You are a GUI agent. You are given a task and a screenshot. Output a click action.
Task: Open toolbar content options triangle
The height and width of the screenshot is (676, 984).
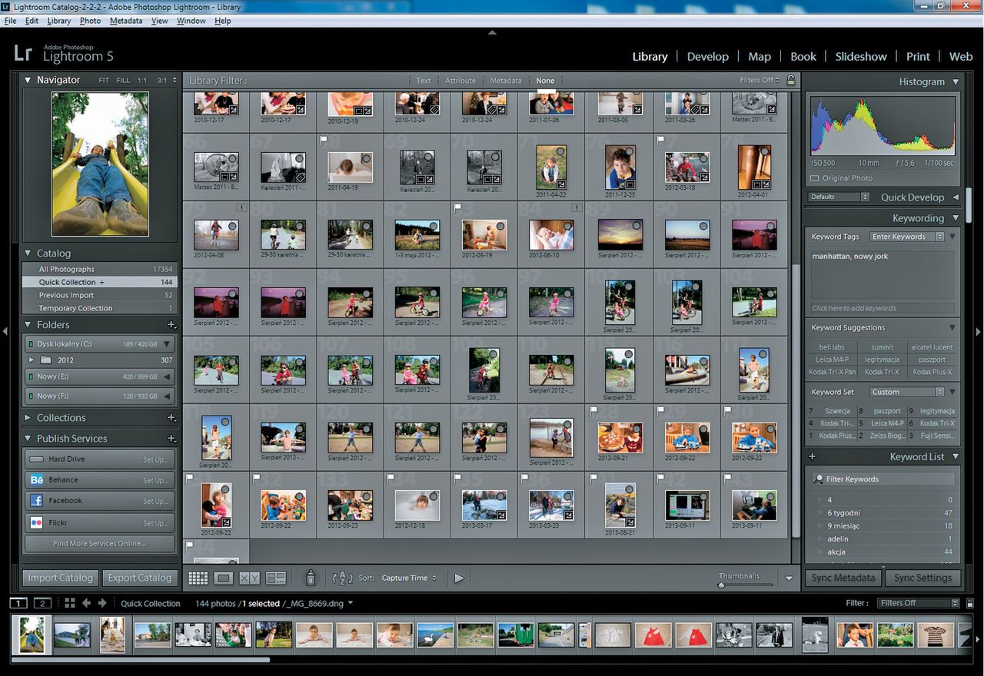pos(789,578)
